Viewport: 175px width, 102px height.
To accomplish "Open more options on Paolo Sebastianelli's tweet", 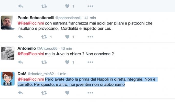I will tap(90, 37).
